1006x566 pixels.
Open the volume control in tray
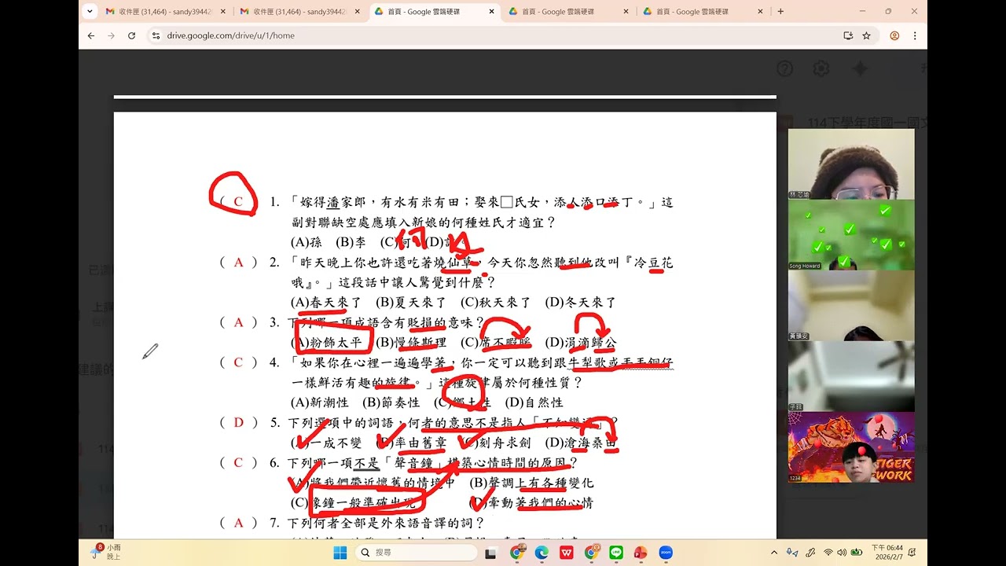pyautogui.click(x=842, y=553)
